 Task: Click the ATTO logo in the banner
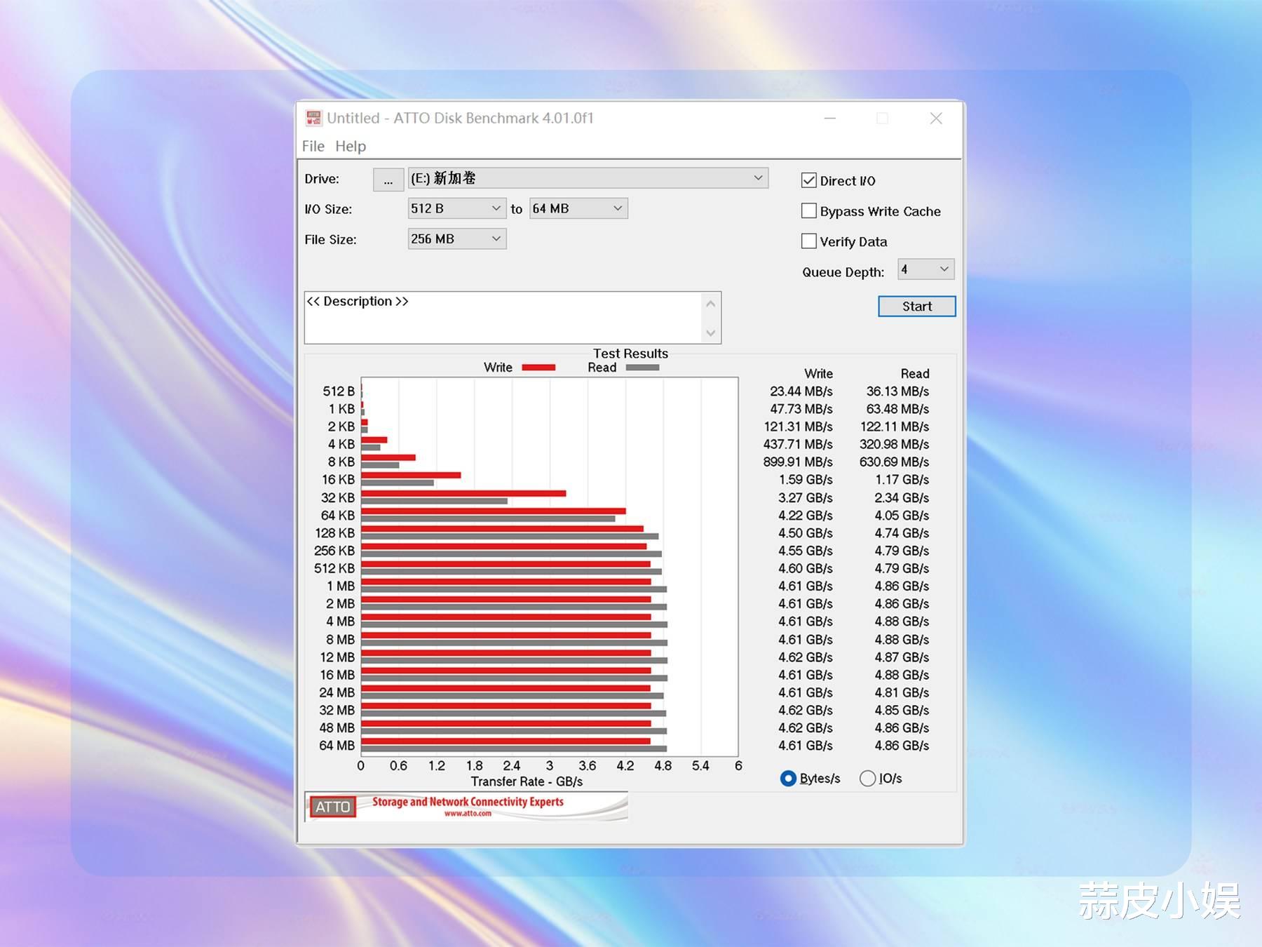pos(332,807)
